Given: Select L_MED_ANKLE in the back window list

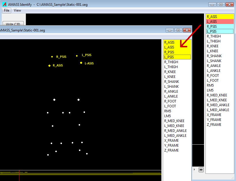Looking at the screenshot, I should pos(220,110).
